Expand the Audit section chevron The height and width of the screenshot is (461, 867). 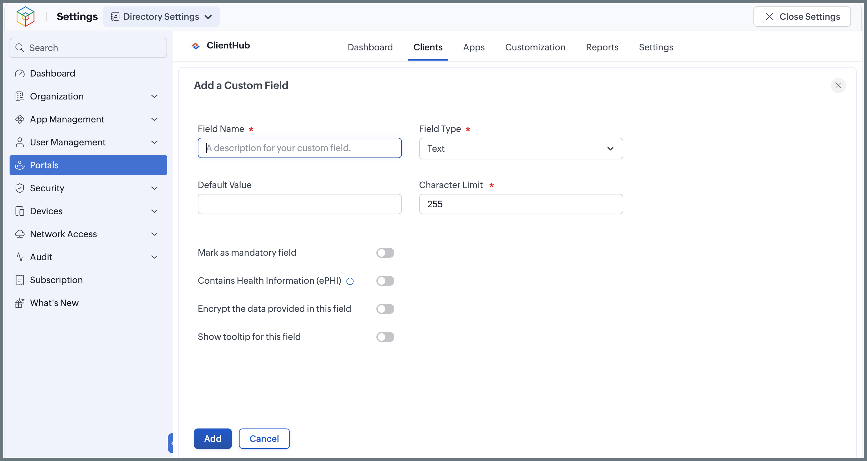coord(154,257)
